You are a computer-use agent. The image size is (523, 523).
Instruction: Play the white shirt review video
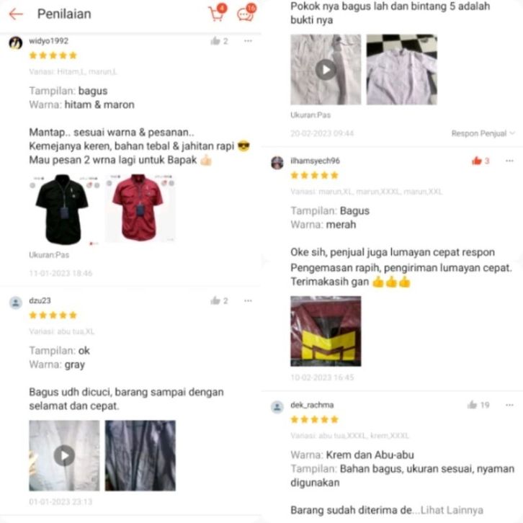[326, 70]
